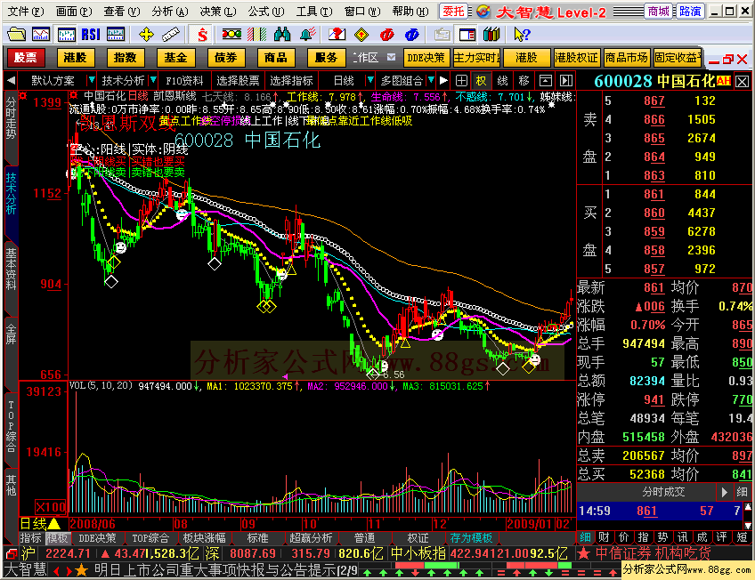Toggle the 细 detail button next to 分时成交
Screen dimensions: 755x580
pos(742,492)
